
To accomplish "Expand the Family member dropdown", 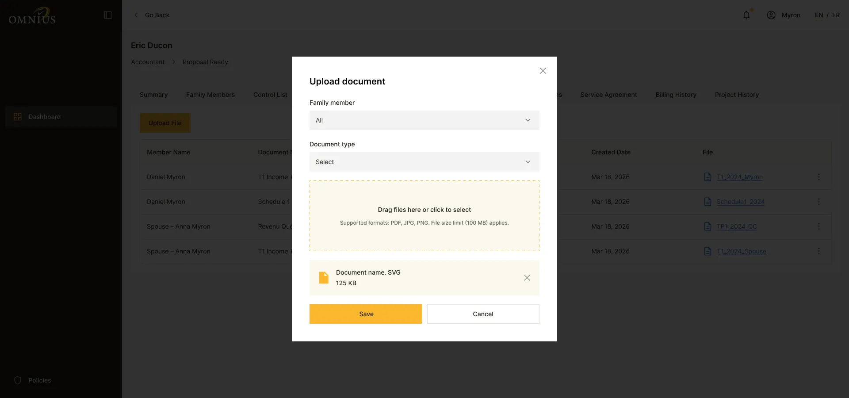I will pyautogui.click(x=424, y=120).
